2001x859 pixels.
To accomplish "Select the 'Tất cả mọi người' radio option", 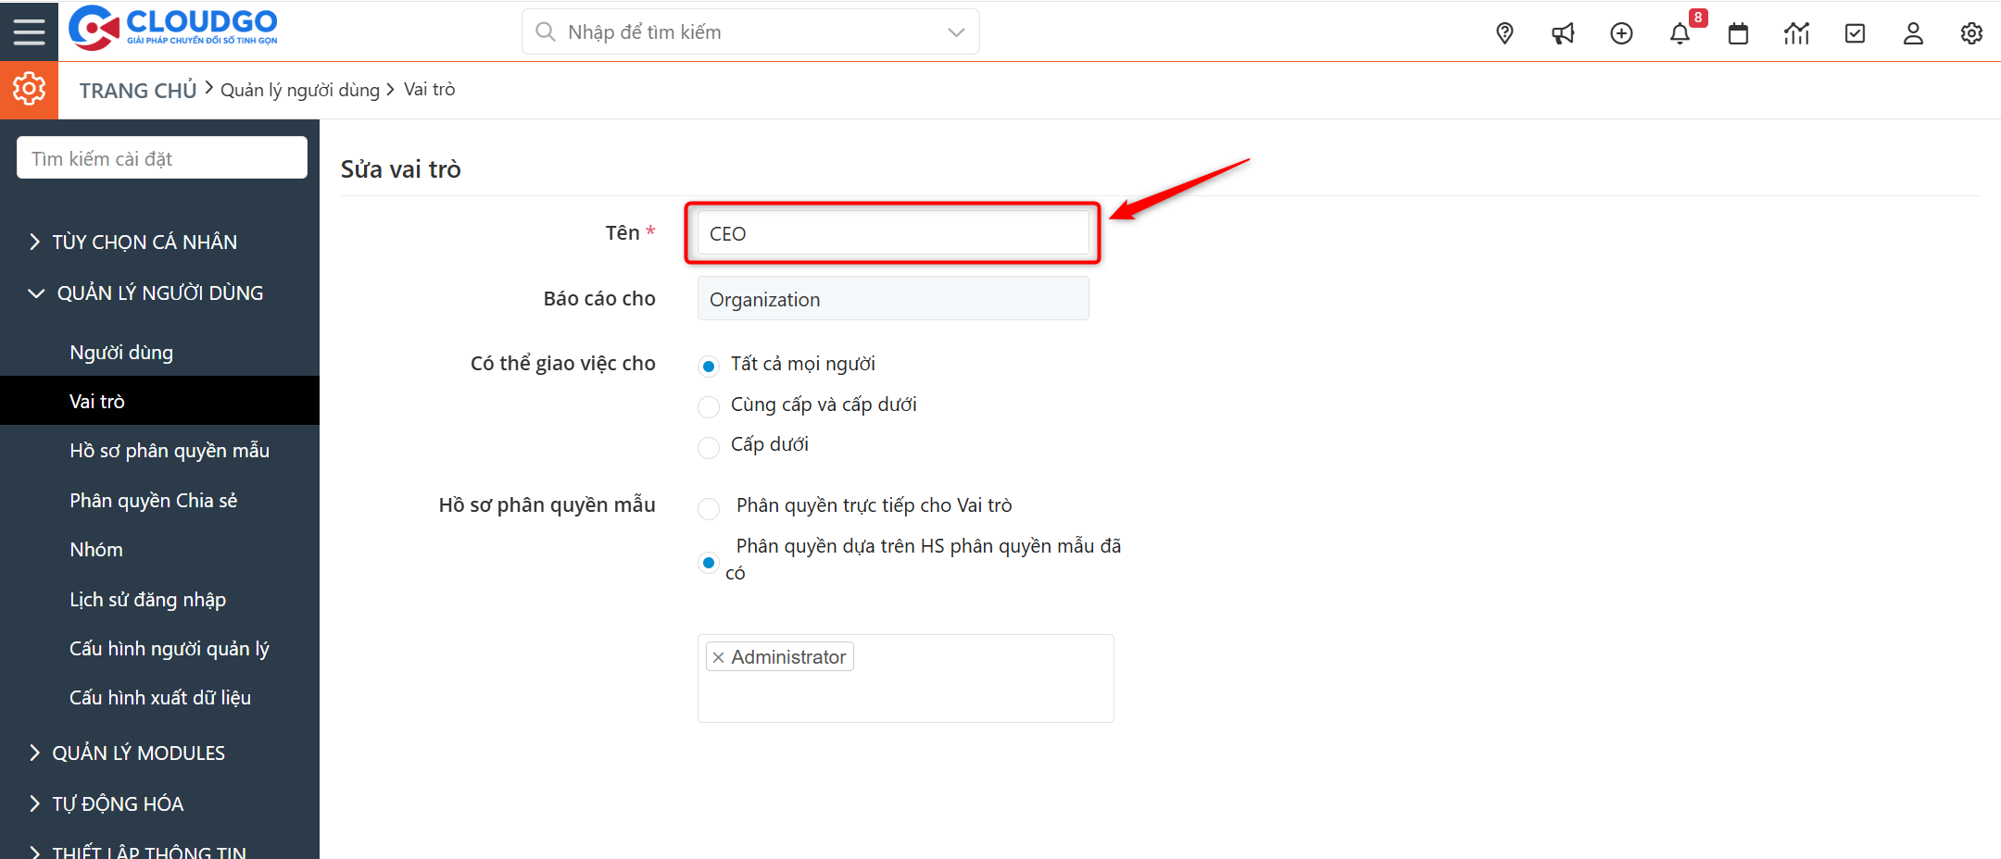I will click(709, 366).
